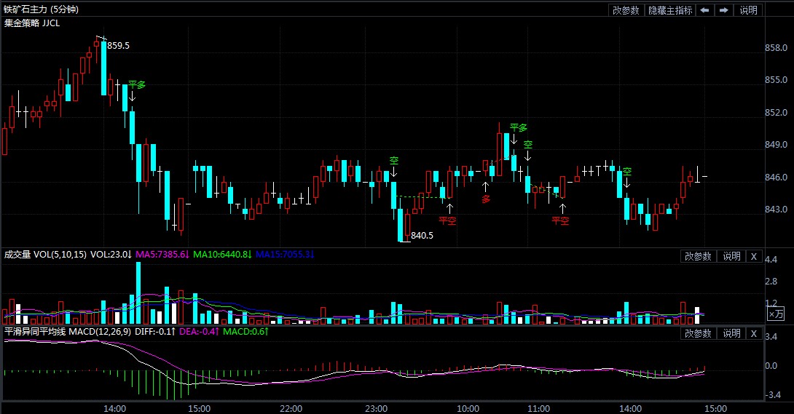The image size is (794, 414).
Task: Click the left arrow navigation icon
Action: coord(704,10)
